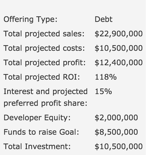
Task: Select the 15% interest value
Action: click(x=103, y=91)
